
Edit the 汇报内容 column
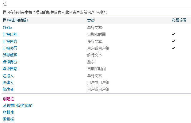10,41
